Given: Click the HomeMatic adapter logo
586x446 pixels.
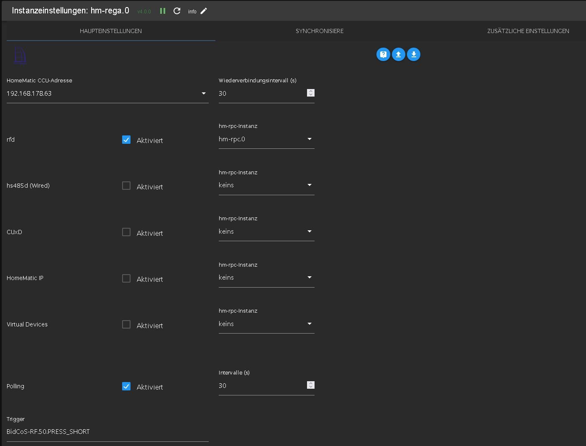Looking at the screenshot, I should pyautogui.click(x=20, y=56).
